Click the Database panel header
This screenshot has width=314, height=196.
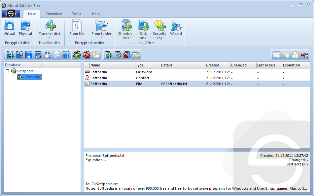23,65
